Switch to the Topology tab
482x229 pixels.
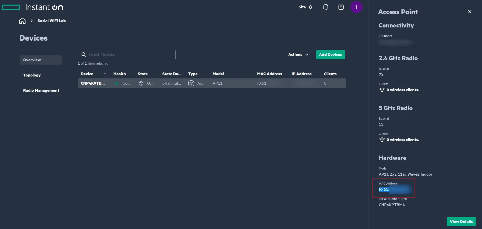tap(32, 75)
